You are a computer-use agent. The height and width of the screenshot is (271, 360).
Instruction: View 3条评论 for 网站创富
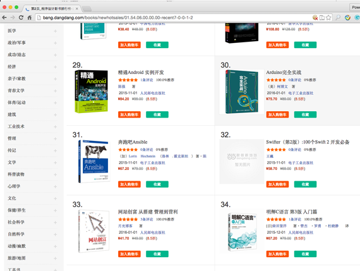click(147, 219)
